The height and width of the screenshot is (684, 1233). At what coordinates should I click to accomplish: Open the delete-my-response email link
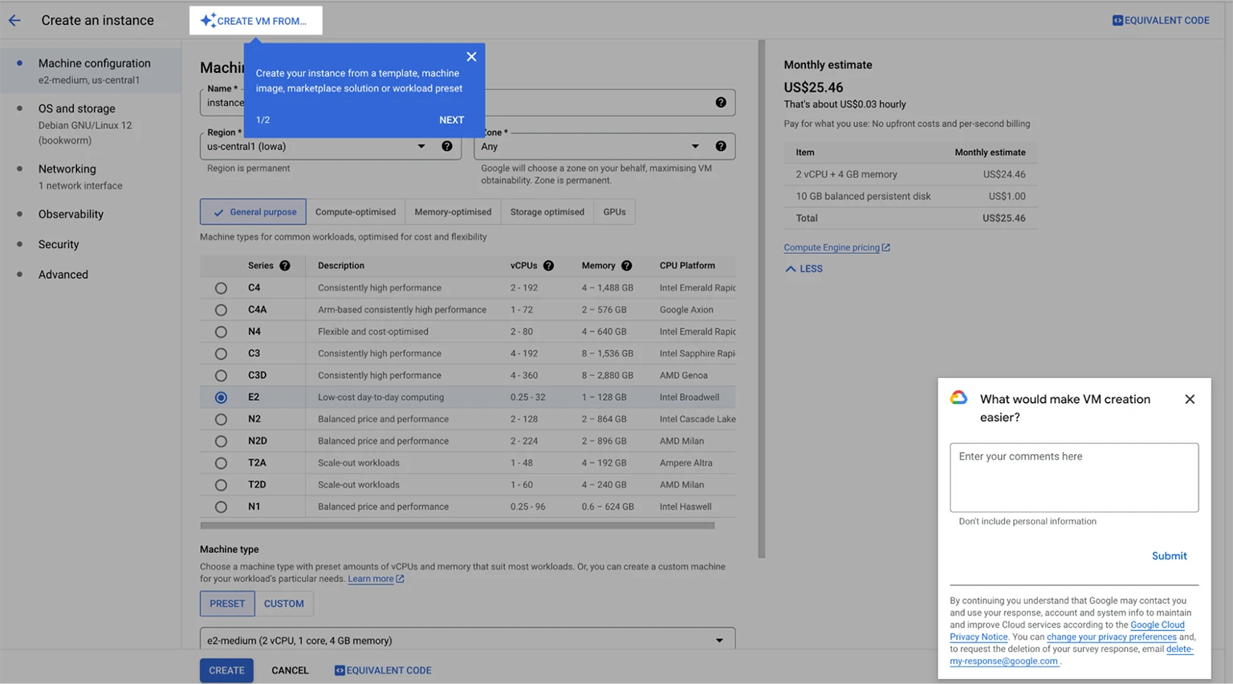(1072, 655)
